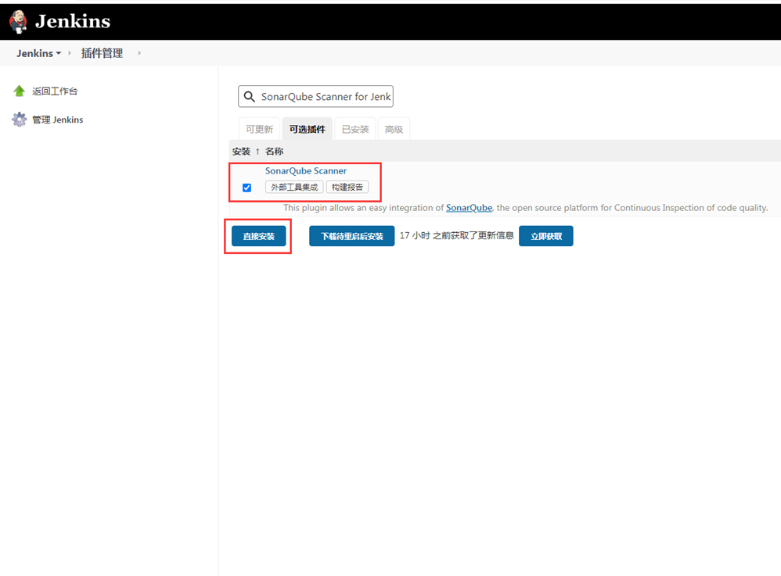Focus the plugin search input field

pyautogui.click(x=316, y=96)
